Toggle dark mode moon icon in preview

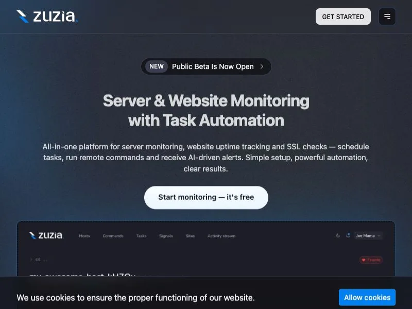coord(338,235)
